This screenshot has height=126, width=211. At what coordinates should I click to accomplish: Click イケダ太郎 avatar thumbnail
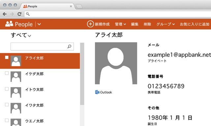(16, 76)
